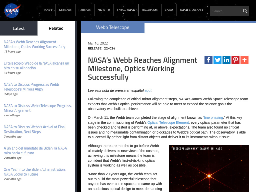Click the article headline text

coord(142,68)
